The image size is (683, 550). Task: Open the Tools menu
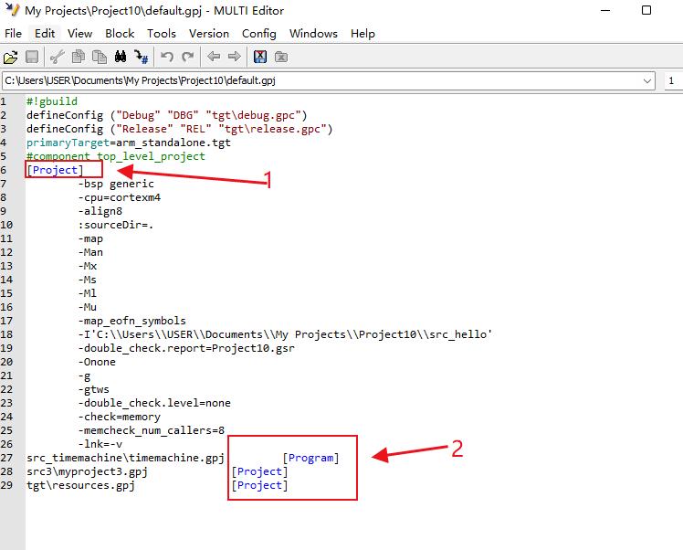tap(162, 34)
